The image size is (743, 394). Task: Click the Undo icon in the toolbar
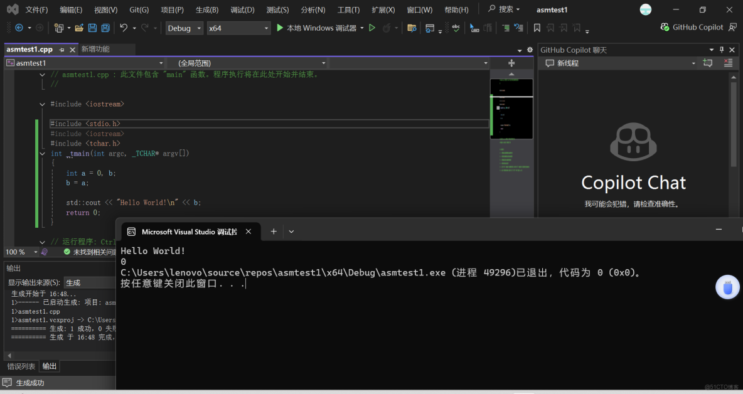point(122,28)
